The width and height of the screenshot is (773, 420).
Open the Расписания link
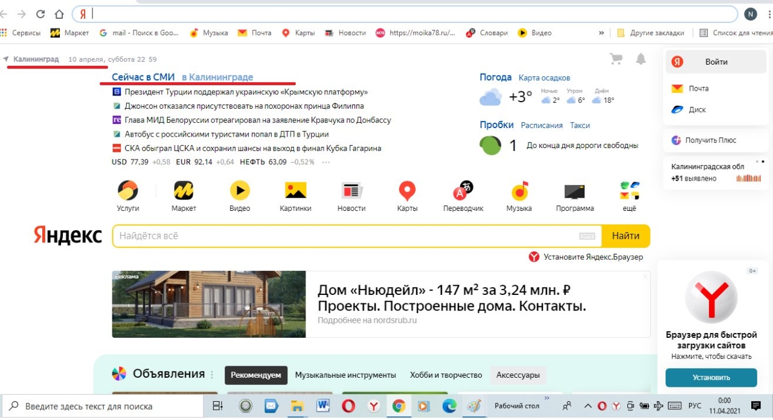click(x=542, y=125)
